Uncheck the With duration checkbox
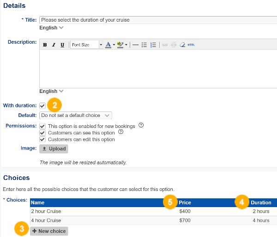Viewport: 277px width, 237px height. 42,106
